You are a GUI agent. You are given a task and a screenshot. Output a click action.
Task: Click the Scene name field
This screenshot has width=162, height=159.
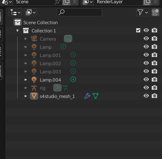pos(38,2)
